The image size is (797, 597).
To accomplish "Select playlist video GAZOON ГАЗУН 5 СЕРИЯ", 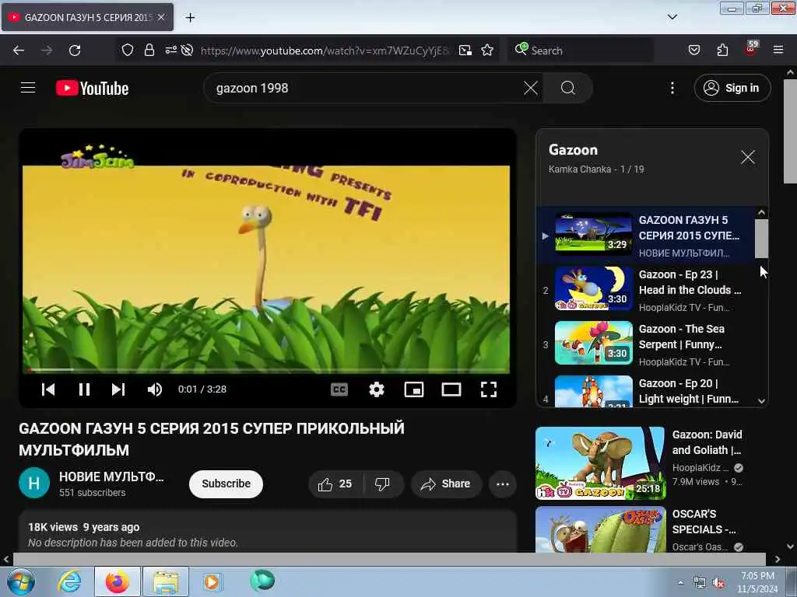I will click(x=645, y=236).
